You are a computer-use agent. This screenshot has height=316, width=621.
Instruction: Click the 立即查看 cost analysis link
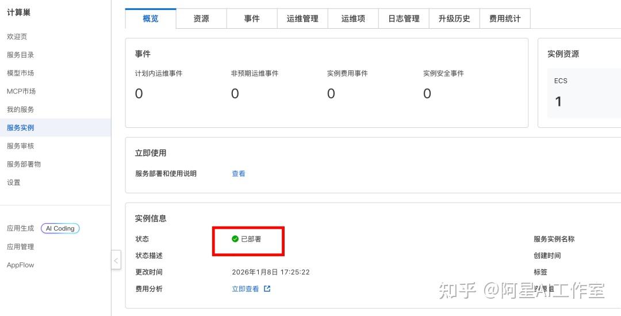tap(245, 289)
